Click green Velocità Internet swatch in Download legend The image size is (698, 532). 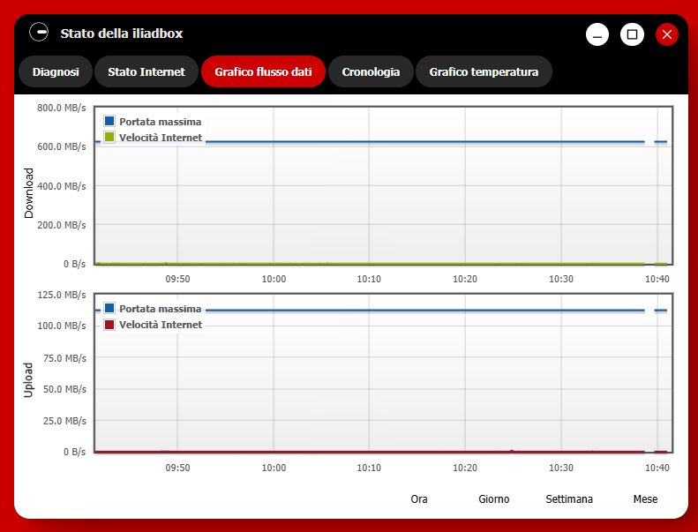109,137
